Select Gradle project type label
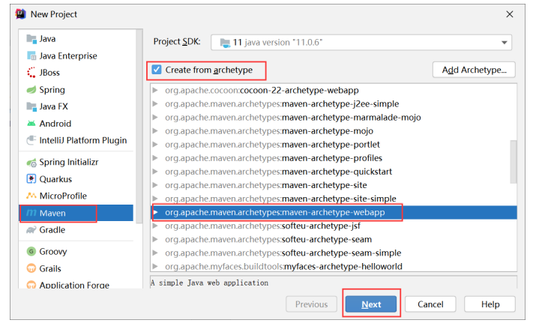 pos(52,230)
